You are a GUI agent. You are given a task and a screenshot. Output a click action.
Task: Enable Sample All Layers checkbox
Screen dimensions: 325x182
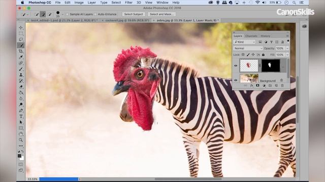(67, 14)
